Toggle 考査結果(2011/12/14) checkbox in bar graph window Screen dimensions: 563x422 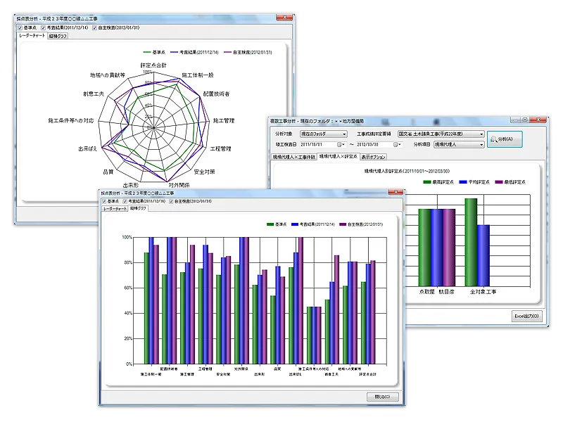tap(125, 201)
